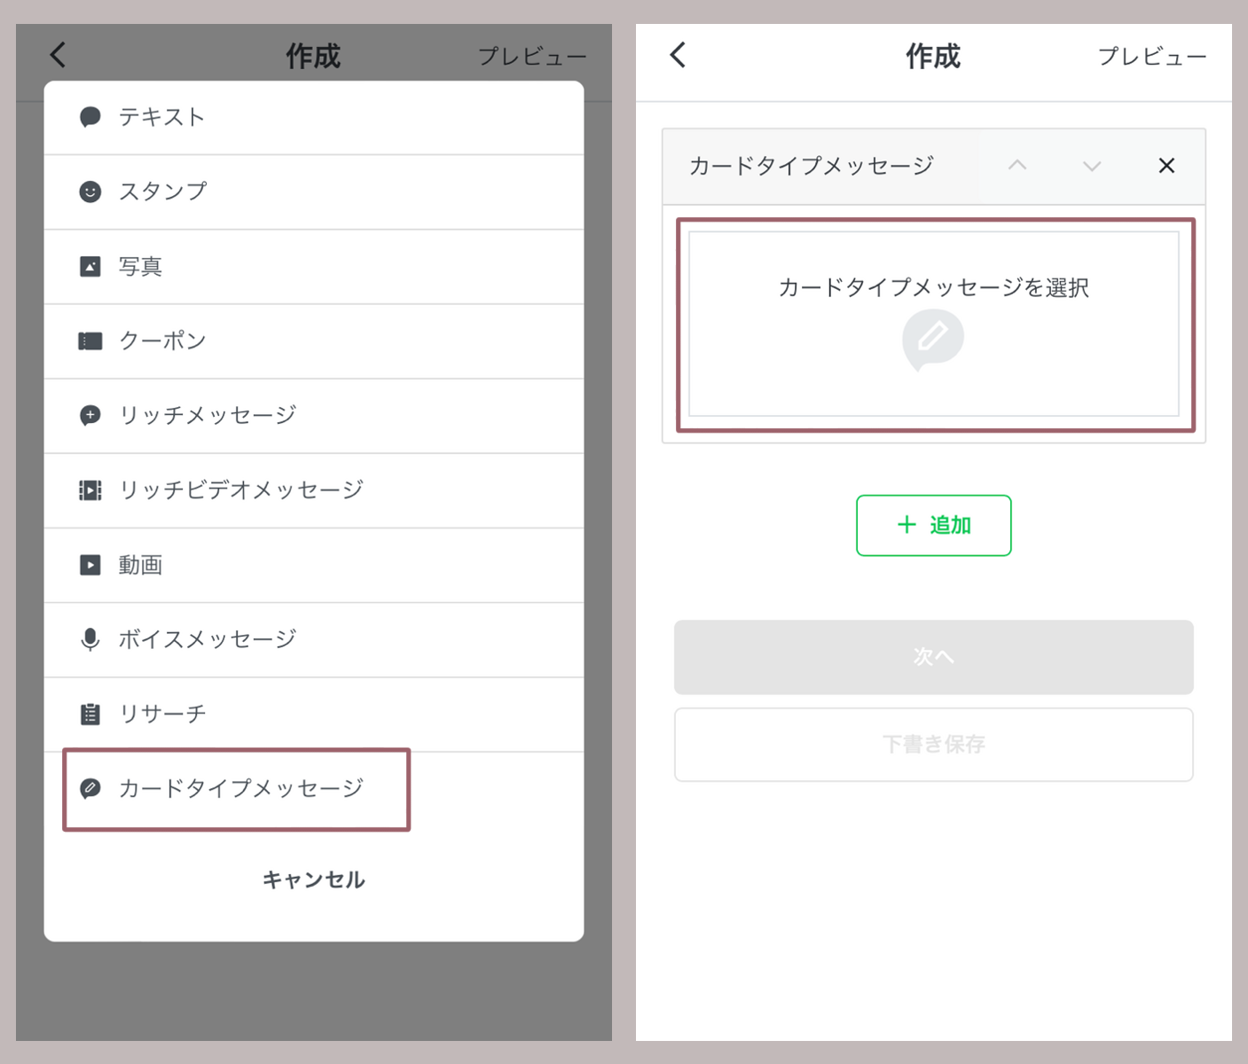This screenshot has height=1064, width=1248.
Task: Tap the back arrow on the creation screen
Action: (678, 55)
